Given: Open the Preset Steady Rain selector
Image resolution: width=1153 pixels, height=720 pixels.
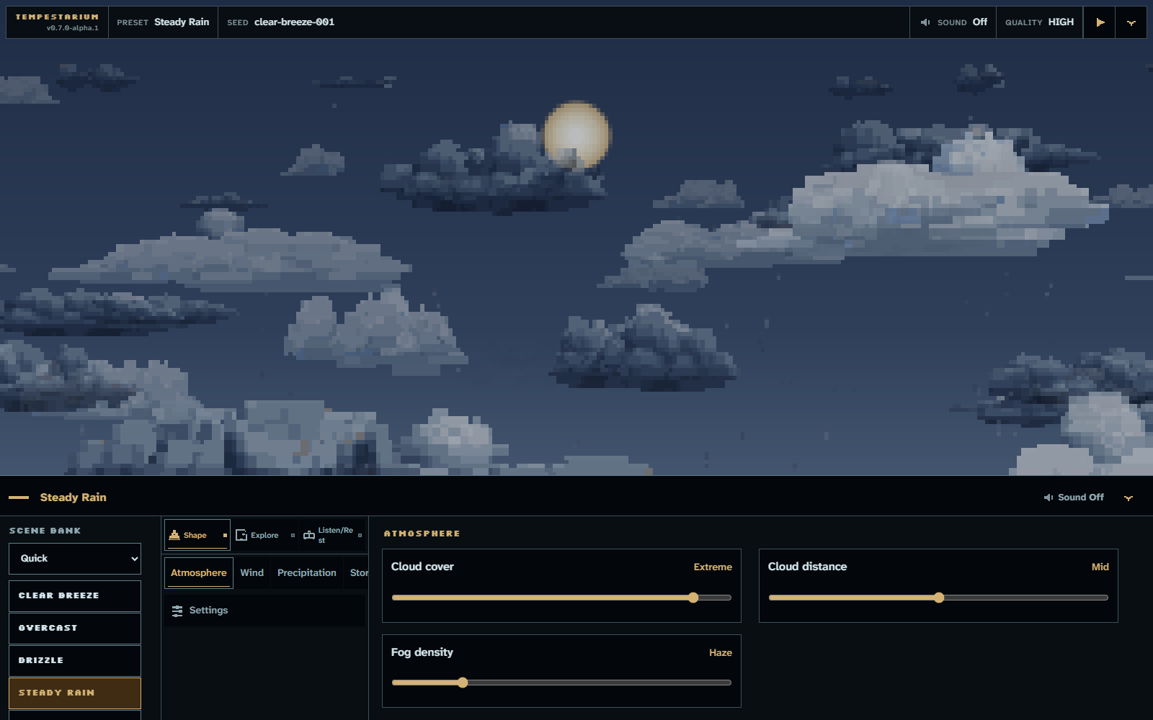Looking at the screenshot, I should click(164, 22).
